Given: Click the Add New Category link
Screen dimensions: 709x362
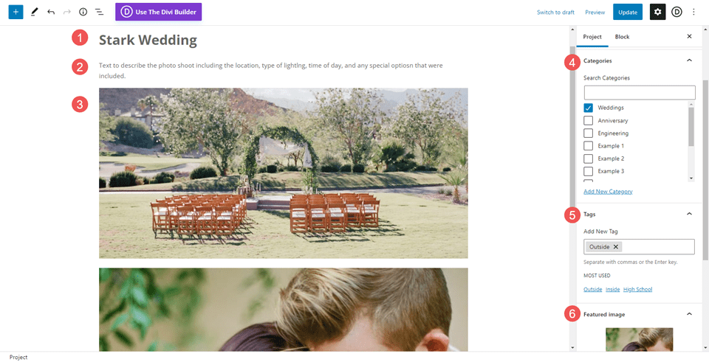Looking at the screenshot, I should 608,192.
